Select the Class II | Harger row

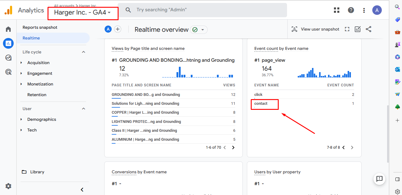pyautogui.click(x=174, y=130)
